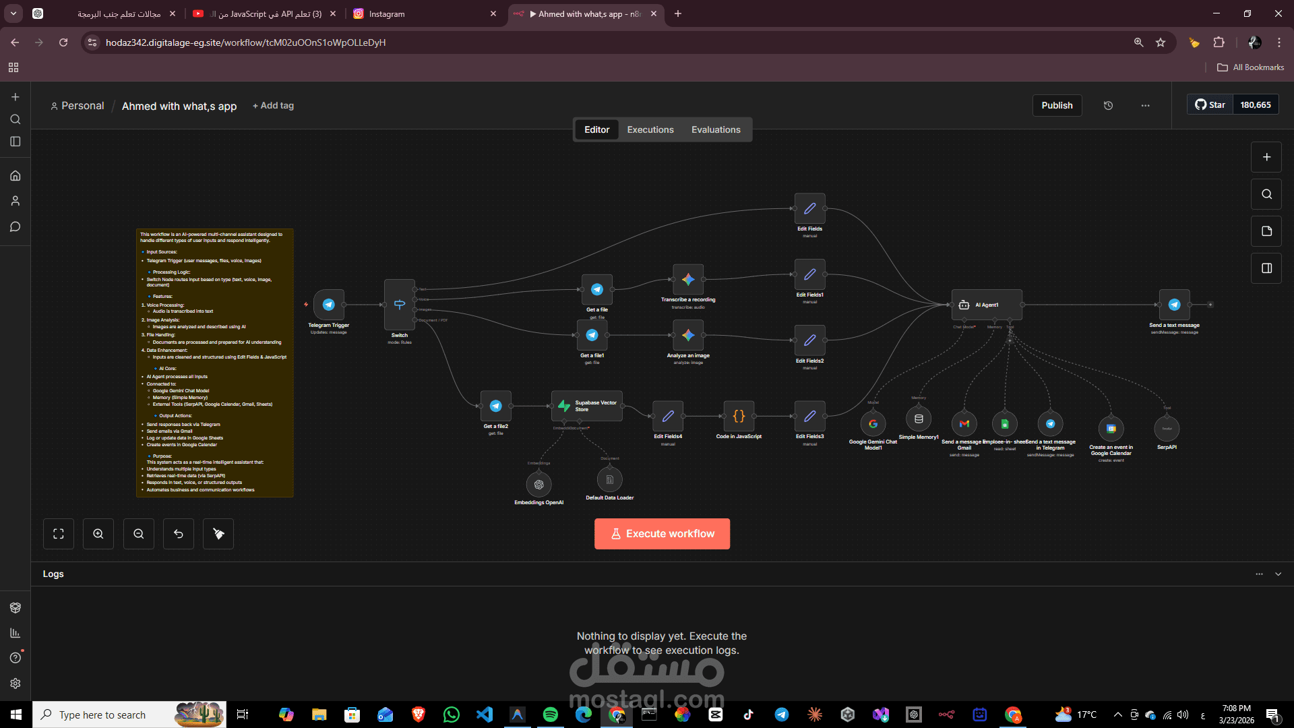Click the Execute workflow button
Viewport: 1294px width, 728px height.
click(x=662, y=534)
